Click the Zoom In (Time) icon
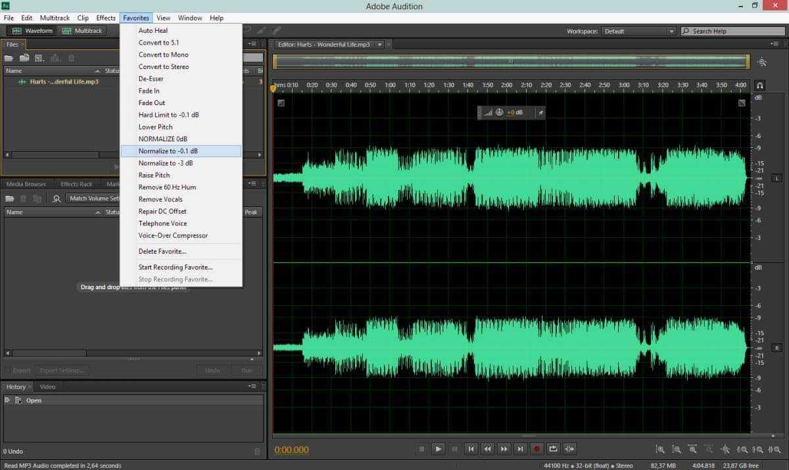Viewport: 789px width, 470px height. pos(693,450)
